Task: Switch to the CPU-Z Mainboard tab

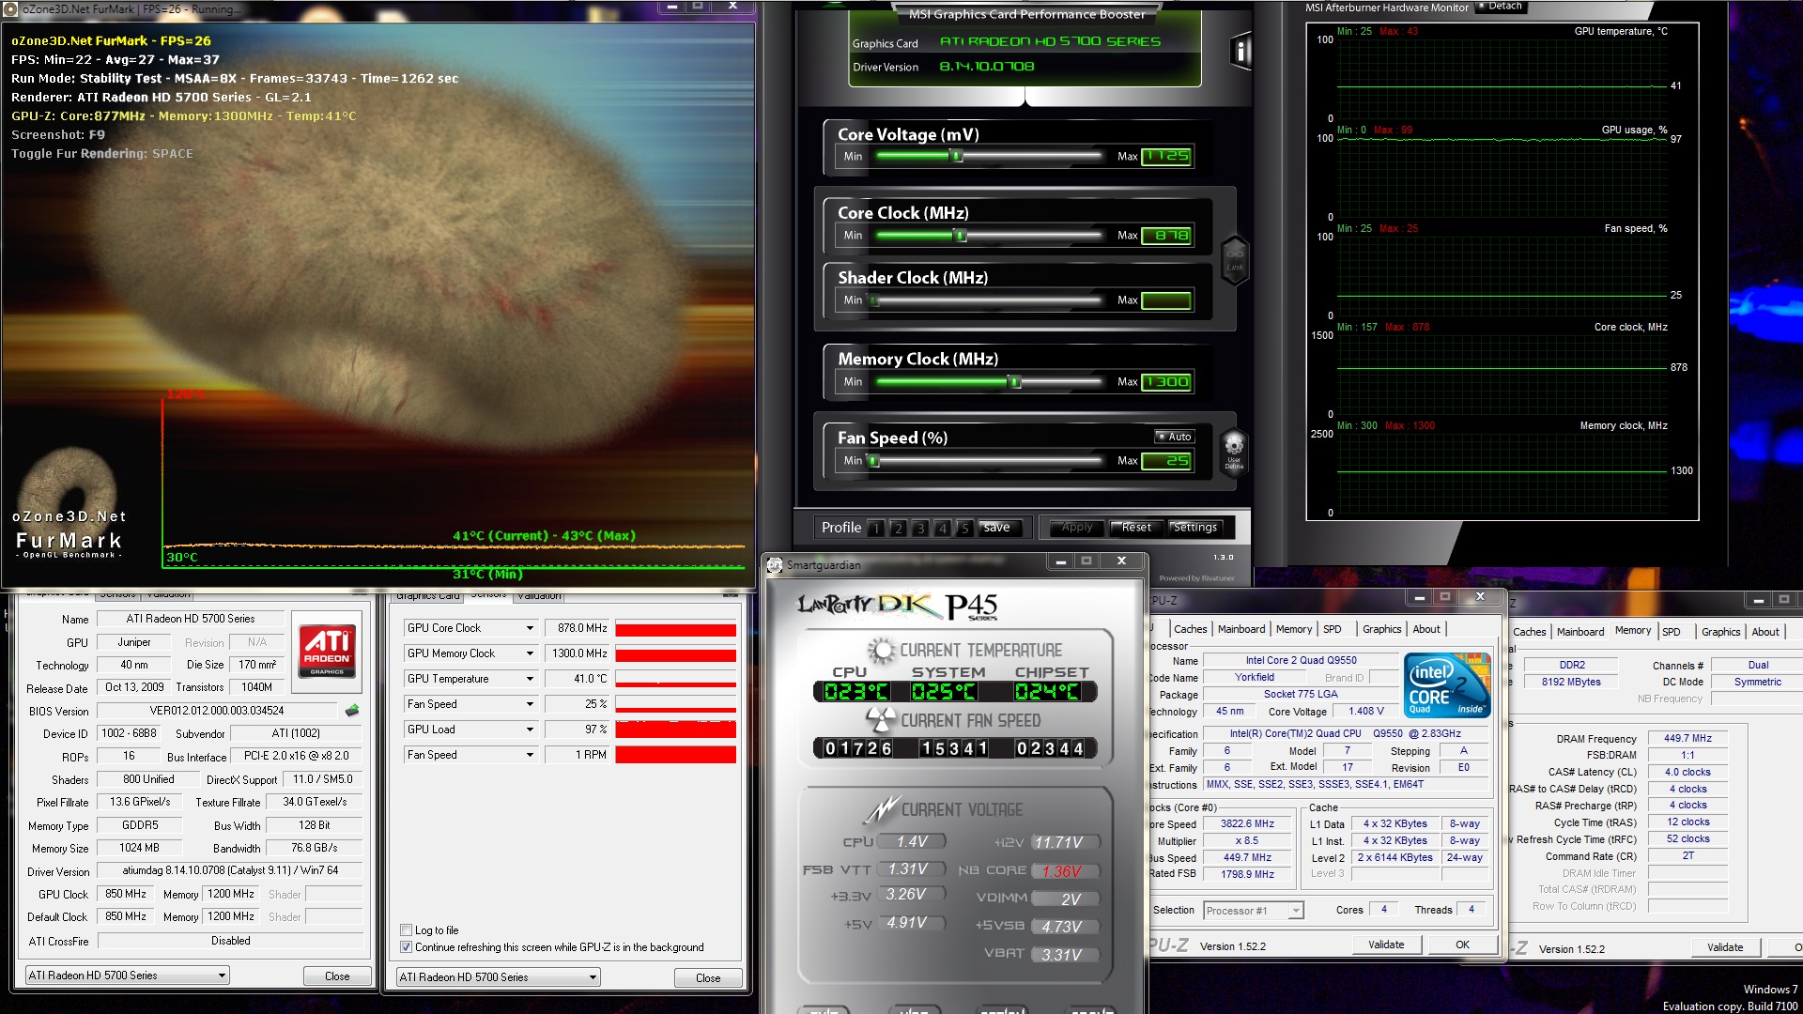Action: [x=1241, y=629]
